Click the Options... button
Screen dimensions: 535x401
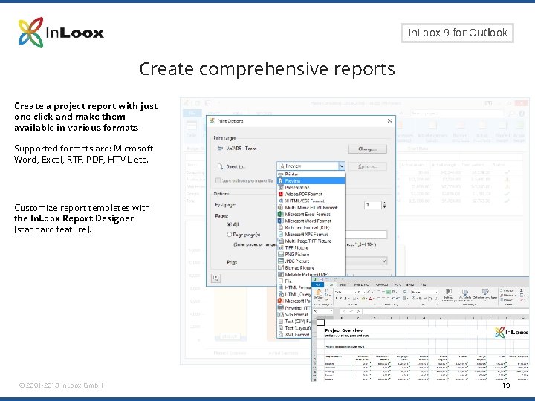click(368, 166)
